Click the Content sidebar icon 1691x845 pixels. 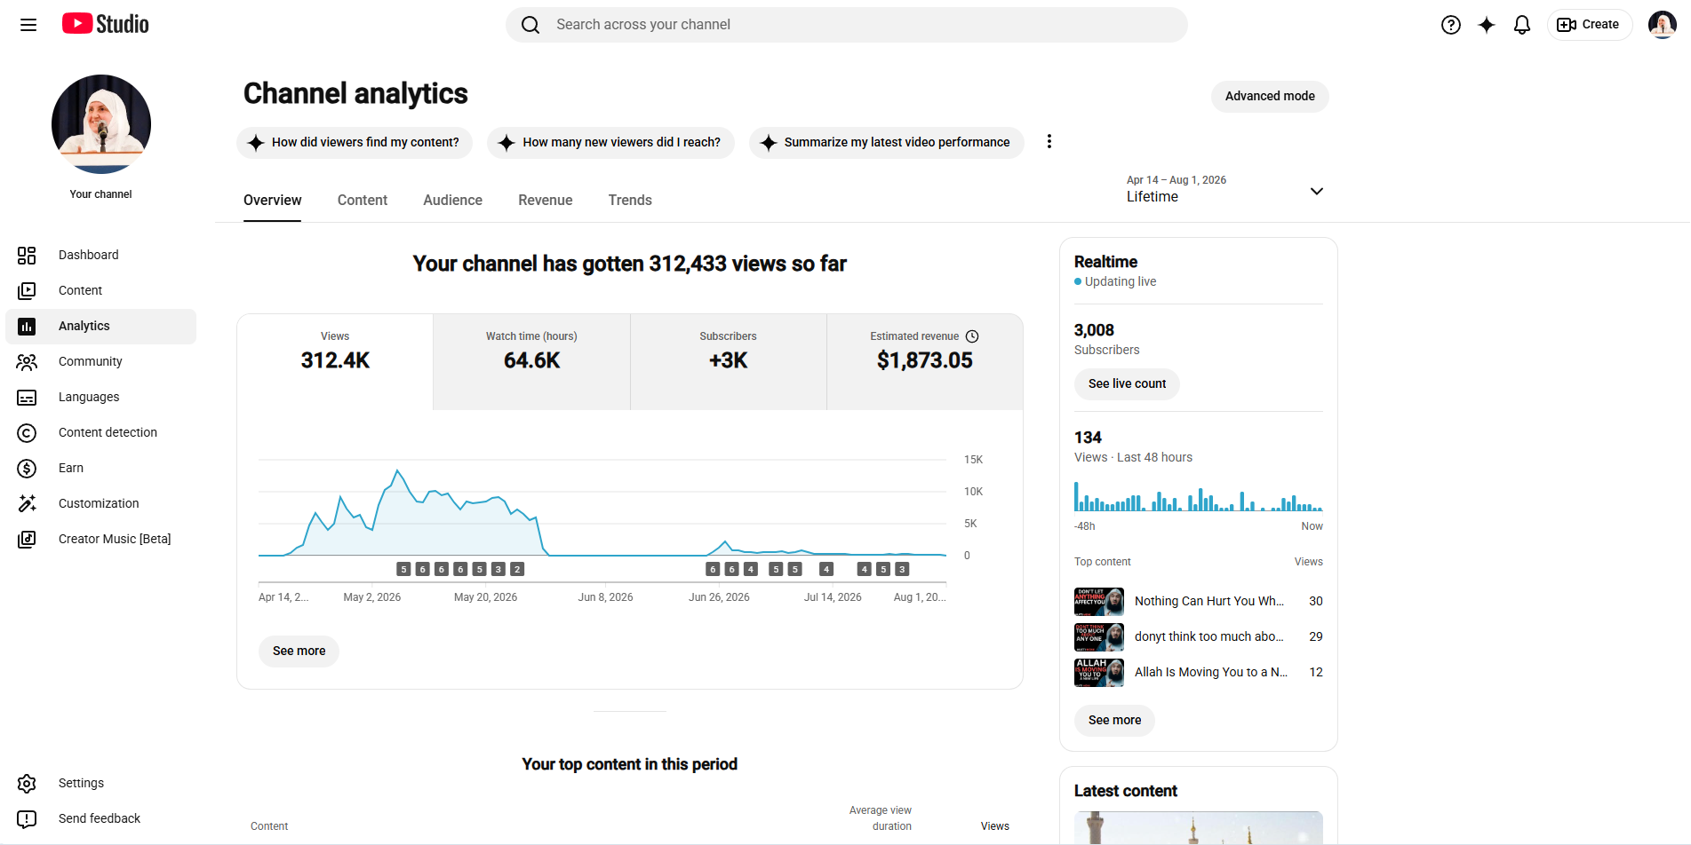click(x=27, y=291)
